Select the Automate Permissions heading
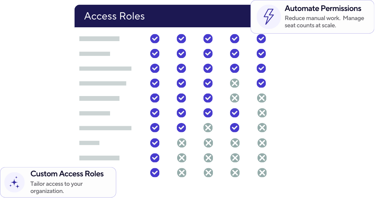 [x=323, y=8]
